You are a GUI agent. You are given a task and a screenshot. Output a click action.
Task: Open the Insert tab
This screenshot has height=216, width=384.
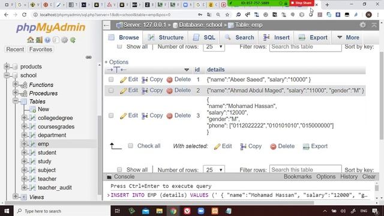[277, 37]
